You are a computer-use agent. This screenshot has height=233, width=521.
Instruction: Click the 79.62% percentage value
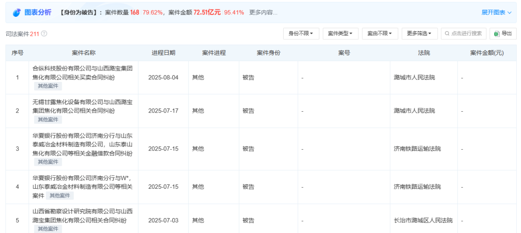tap(152, 13)
